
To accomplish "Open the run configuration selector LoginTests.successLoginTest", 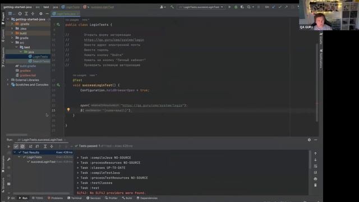I will point(201,7).
